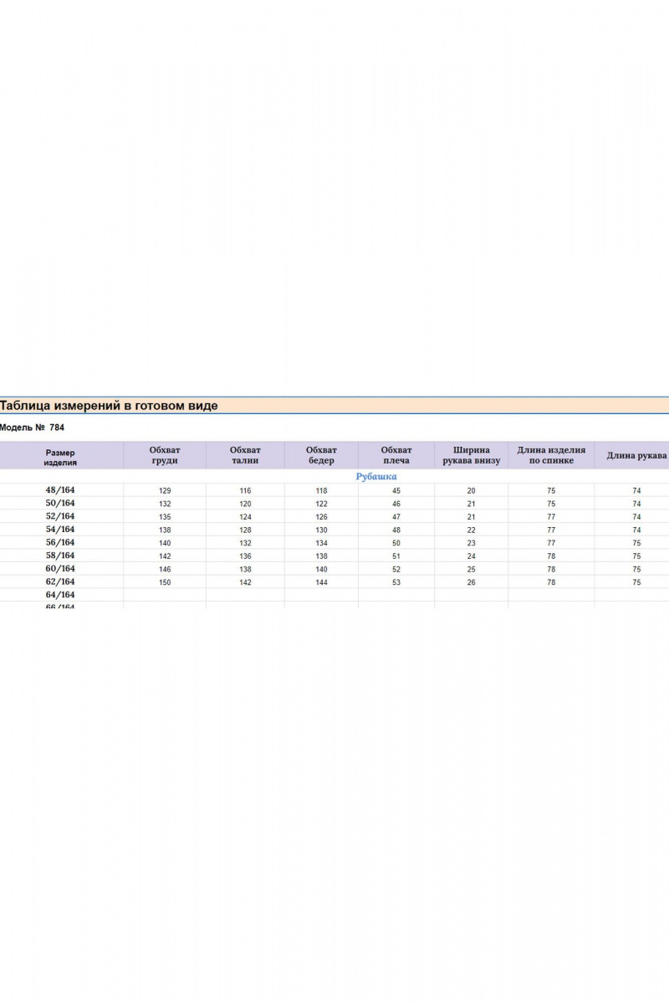Select the 'Обхват плеча' column header

coord(396,455)
